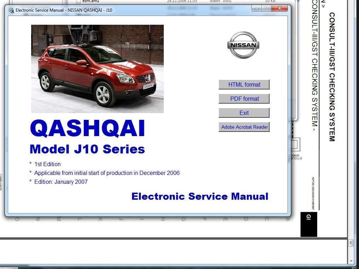The image size is (359, 269).
Task: Click the window title bar text
Action: tap(64, 10)
